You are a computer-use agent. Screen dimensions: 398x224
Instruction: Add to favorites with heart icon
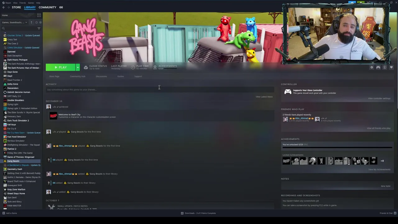pyautogui.click(x=391, y=67)
